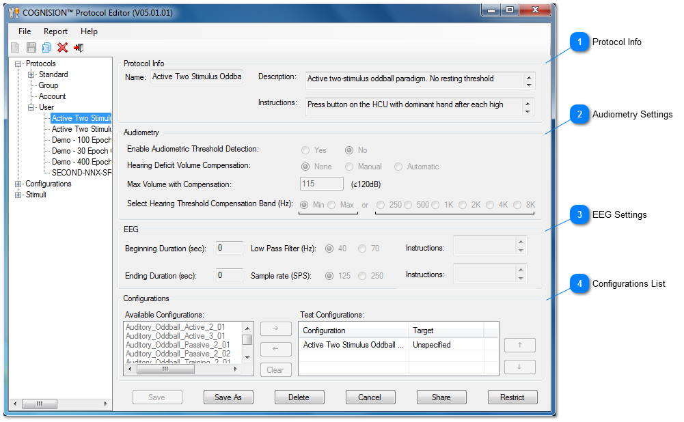Click right arrow to add configuration
The width and height of the screenshot is (684, 422).
click(275, 329)
